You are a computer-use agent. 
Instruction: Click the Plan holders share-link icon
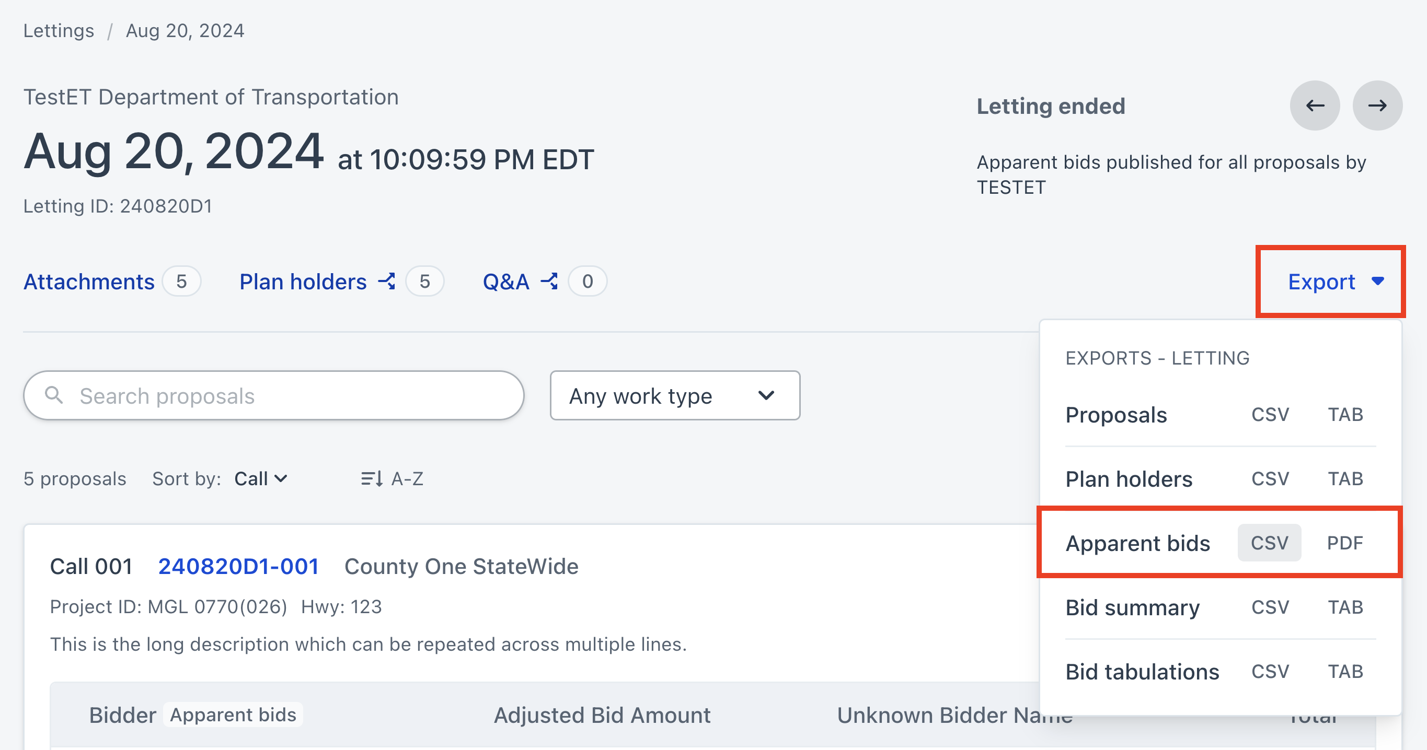387,281
